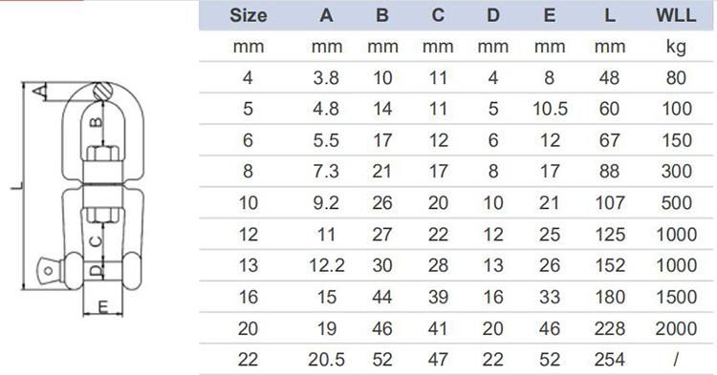
Task: Select the 254 length value
Action: click(610, 360)
